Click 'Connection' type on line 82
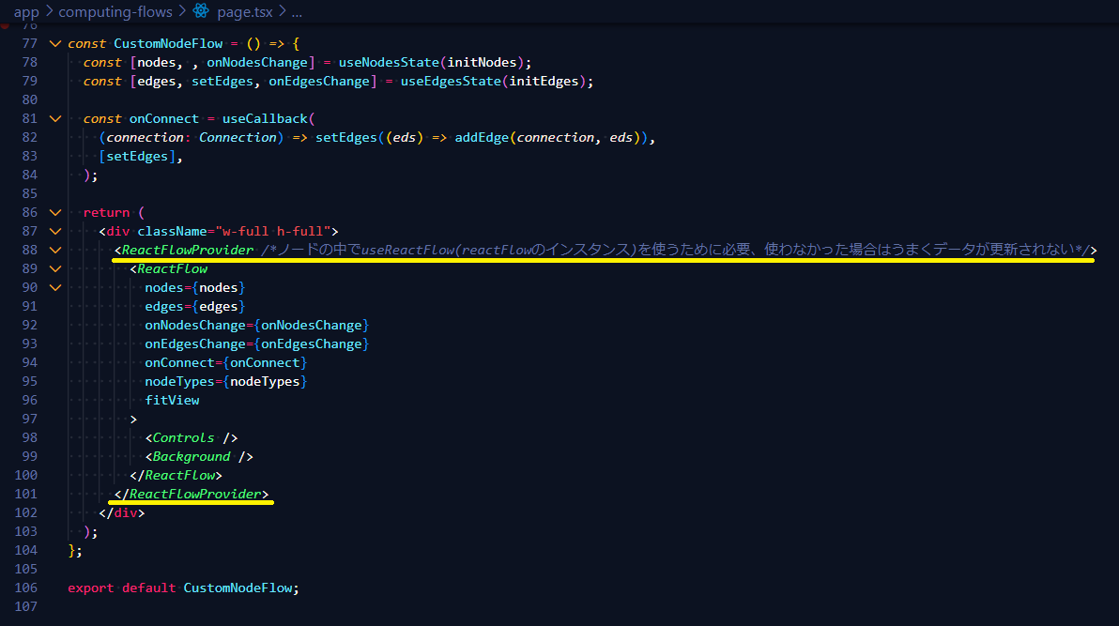The height and width of the screenshot is (626, 1119). [238, 137]
